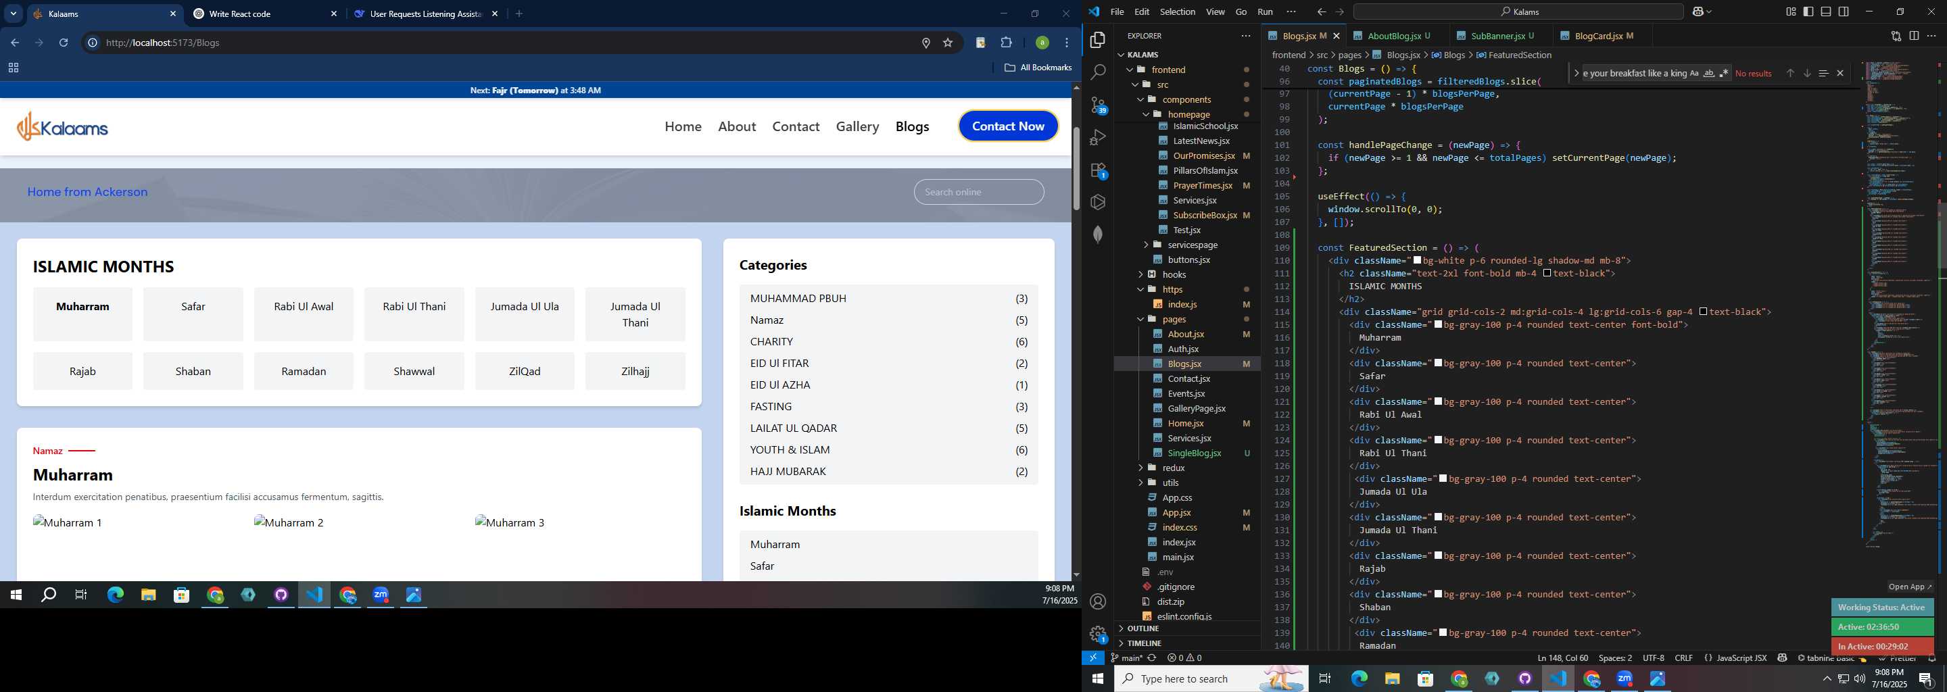1947x692 pixels.
Task: Switch to the Write React code browser tab
Action: click(x=264, y=14)
